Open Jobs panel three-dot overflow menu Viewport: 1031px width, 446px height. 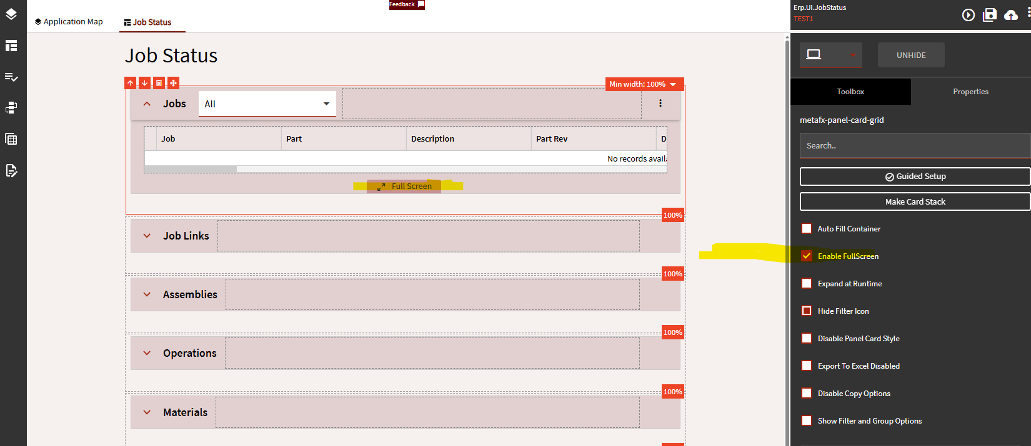click(x=660, y=104)
